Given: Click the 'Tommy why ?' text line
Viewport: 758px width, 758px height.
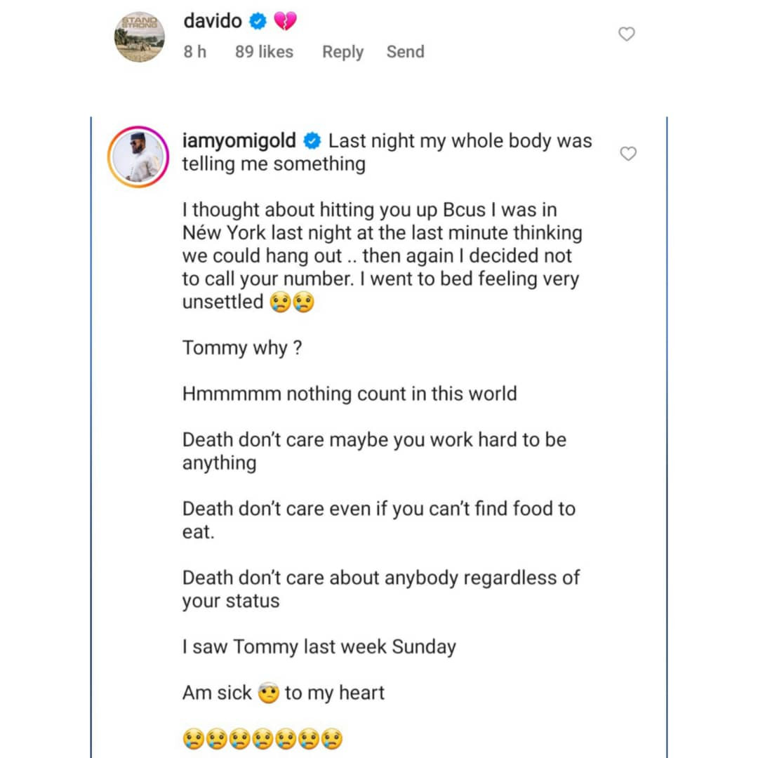Looking at the screenshot, I should point(241,347).
